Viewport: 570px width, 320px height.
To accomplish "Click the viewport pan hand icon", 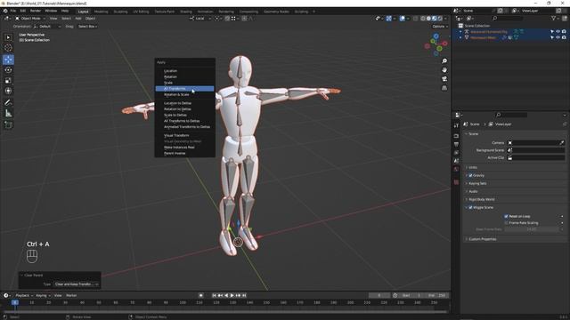I will click(444, 69).
